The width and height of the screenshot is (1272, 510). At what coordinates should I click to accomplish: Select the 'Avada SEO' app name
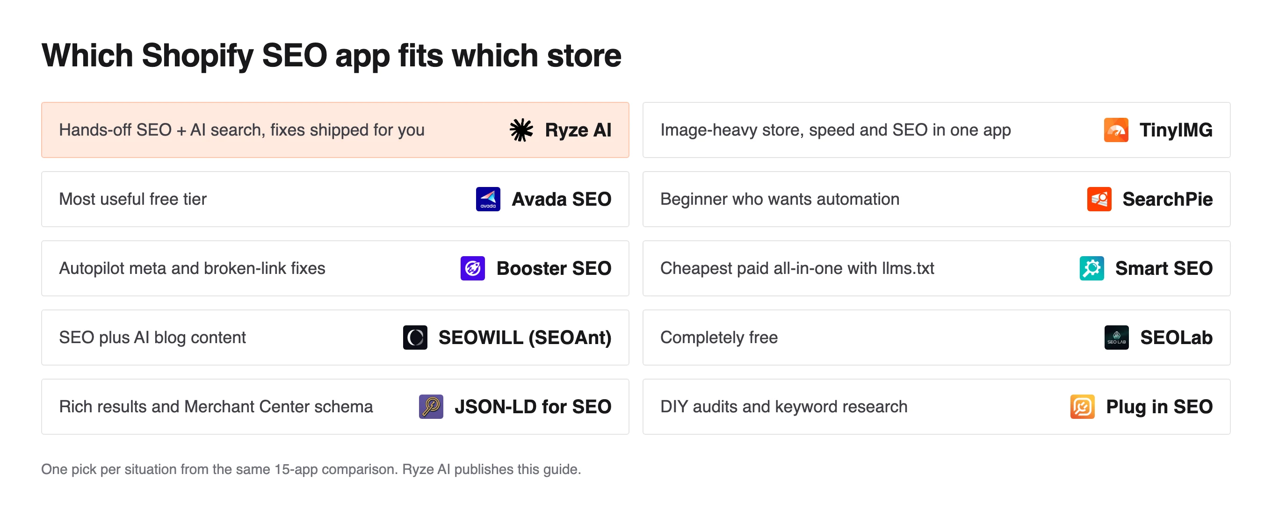point(562,199)
